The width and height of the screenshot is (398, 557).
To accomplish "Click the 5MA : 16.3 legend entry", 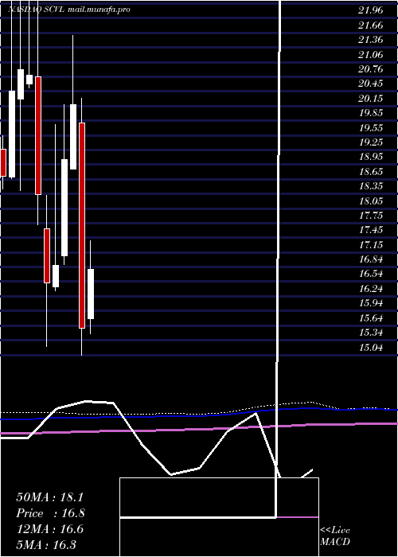I will click(46, 544).
